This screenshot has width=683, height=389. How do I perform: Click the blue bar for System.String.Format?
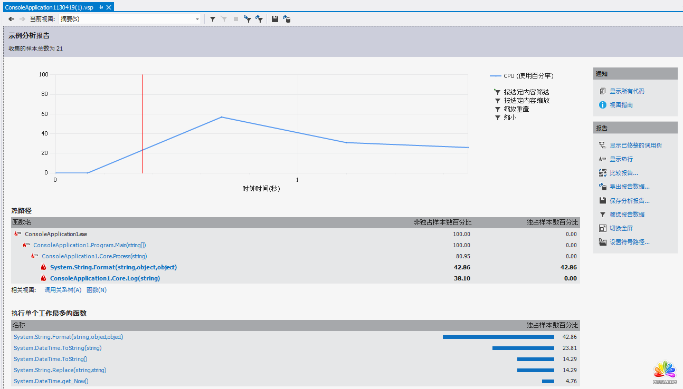(498, 337)
